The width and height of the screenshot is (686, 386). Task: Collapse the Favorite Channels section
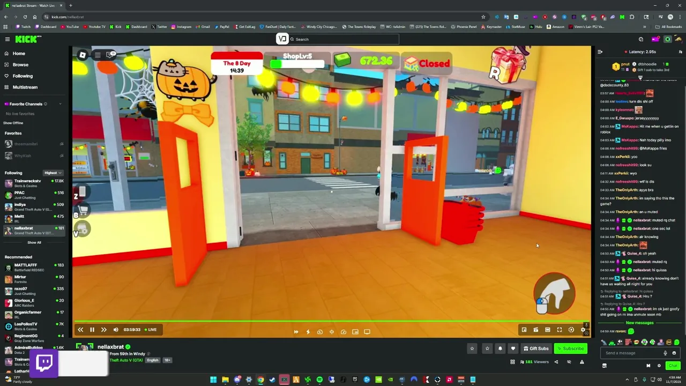point(60,104)
